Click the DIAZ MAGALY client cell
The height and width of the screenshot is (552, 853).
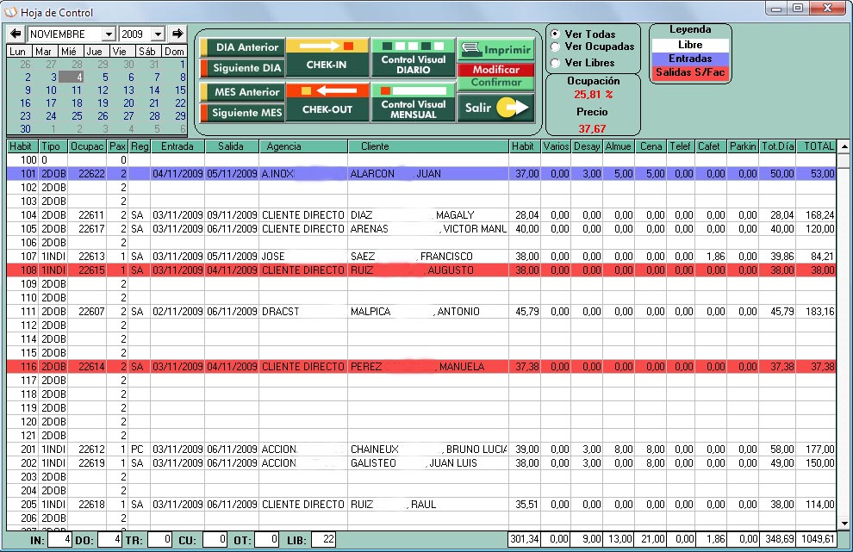428,215
